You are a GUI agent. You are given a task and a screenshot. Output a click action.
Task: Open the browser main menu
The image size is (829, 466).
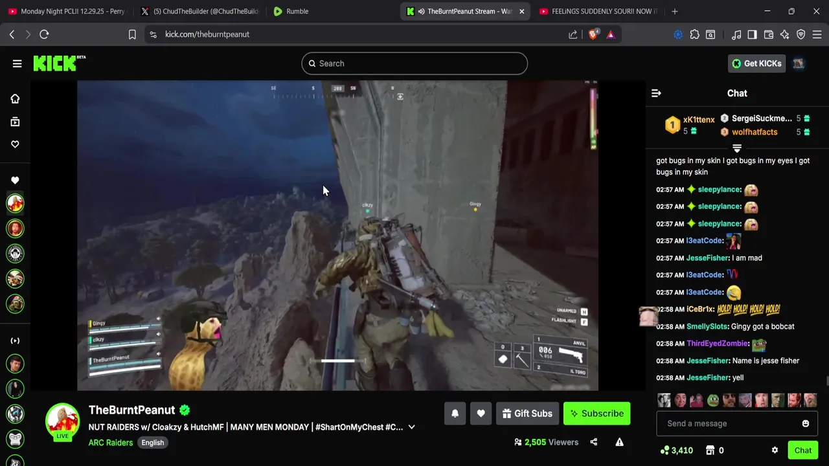(x=817, y=34)
